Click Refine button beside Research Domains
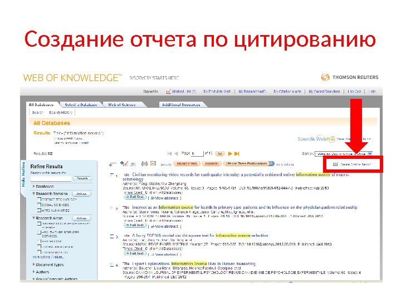Image resolution: width=401 pixels, height=300 pixels. coord(81,194)
